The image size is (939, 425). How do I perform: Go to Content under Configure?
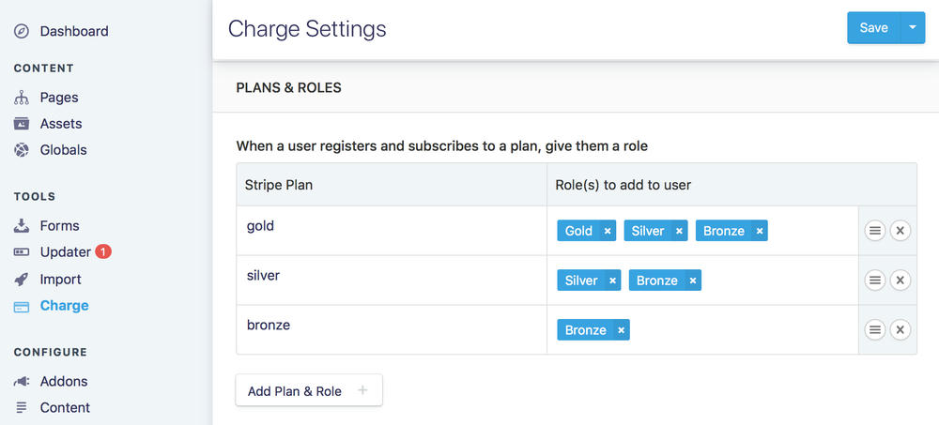(65, 408)
